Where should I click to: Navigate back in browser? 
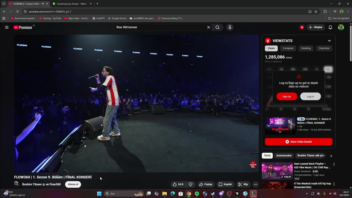(x=4, y=12)
